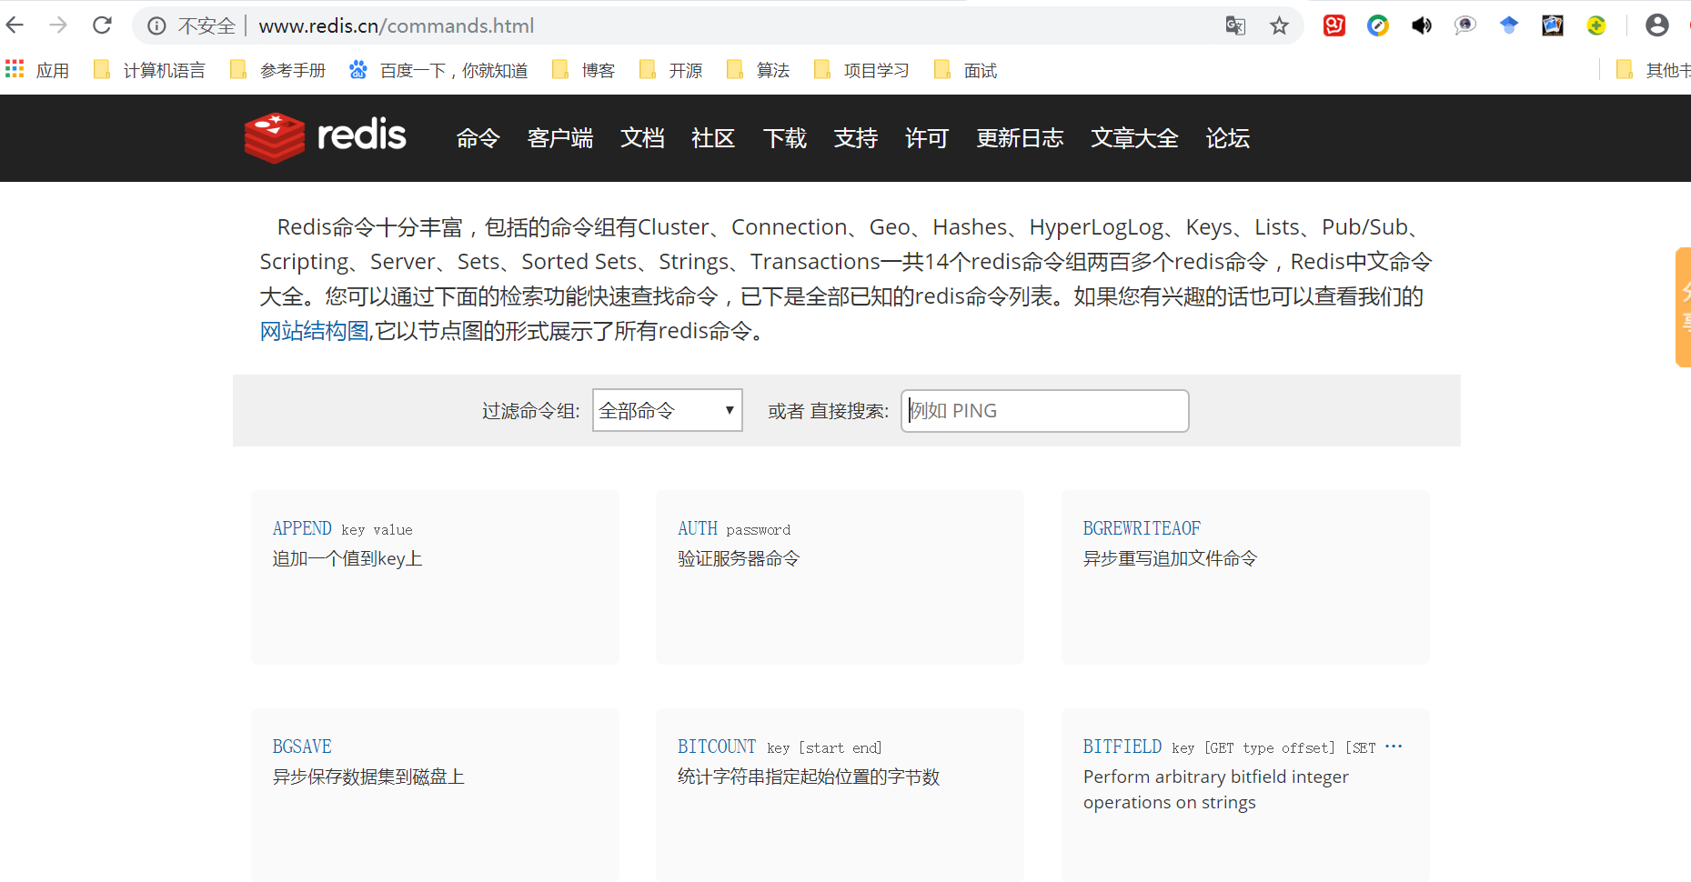This screenshot has height=882, width=1691.
Task: Open the 算法 bookmark folder
Action: (x=758, y=70)
